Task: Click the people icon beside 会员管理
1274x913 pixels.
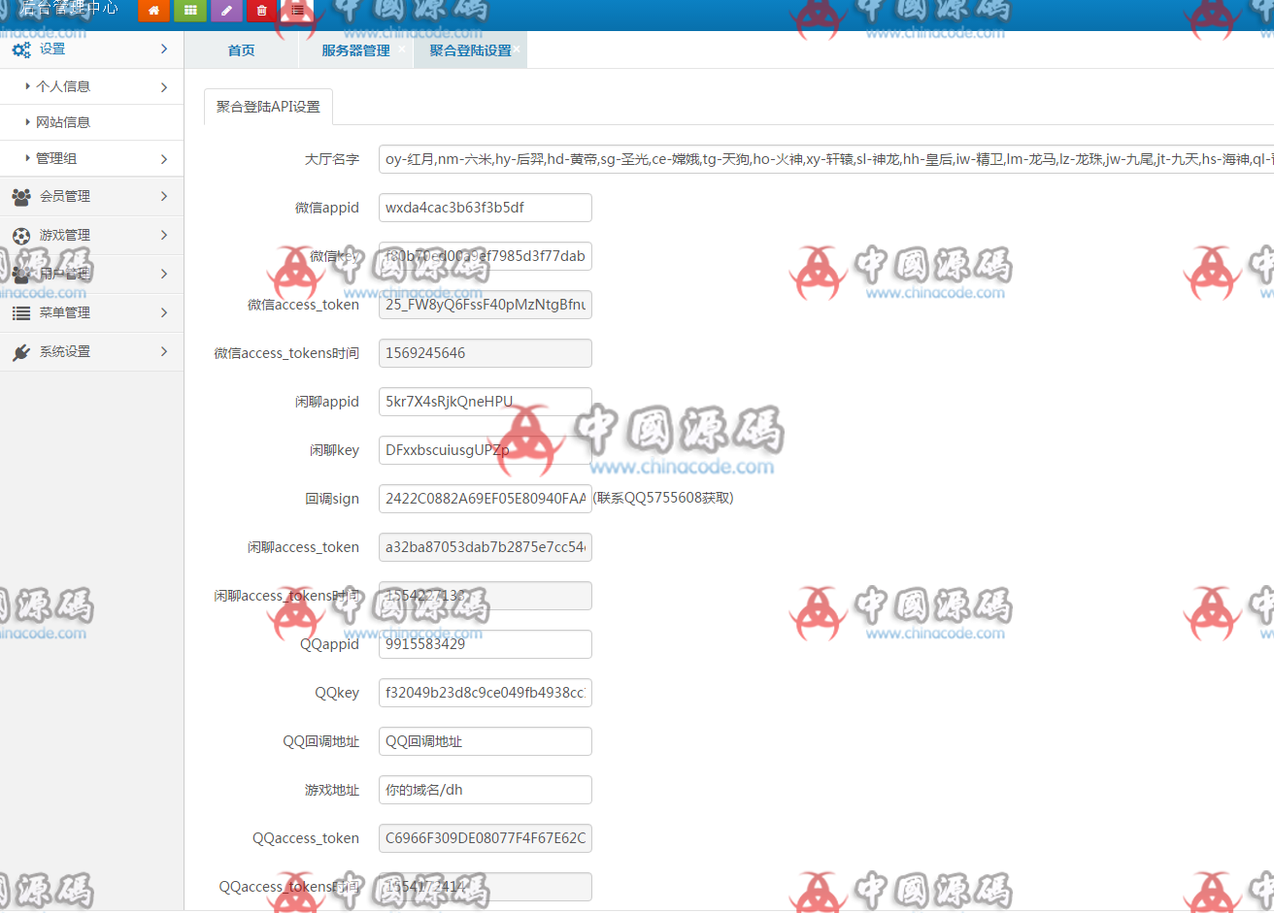Action: 21,197
